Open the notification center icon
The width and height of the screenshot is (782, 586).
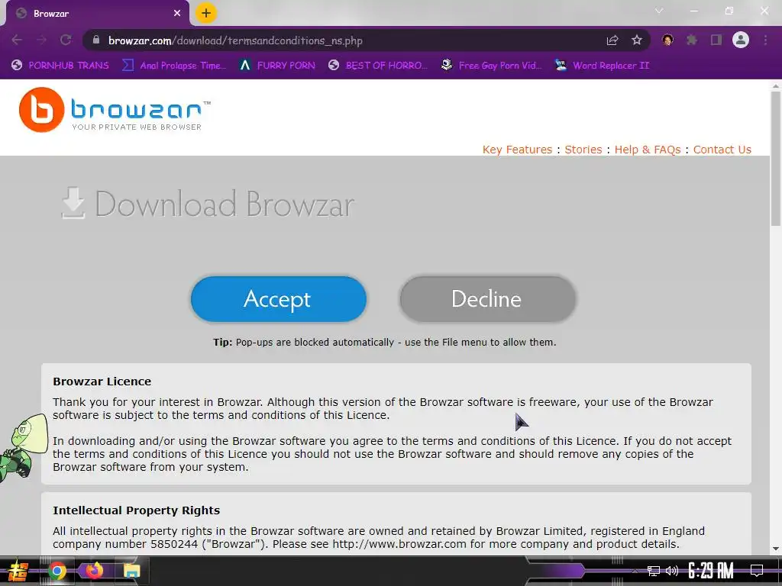pyautogui.click(x=757, y=571)
